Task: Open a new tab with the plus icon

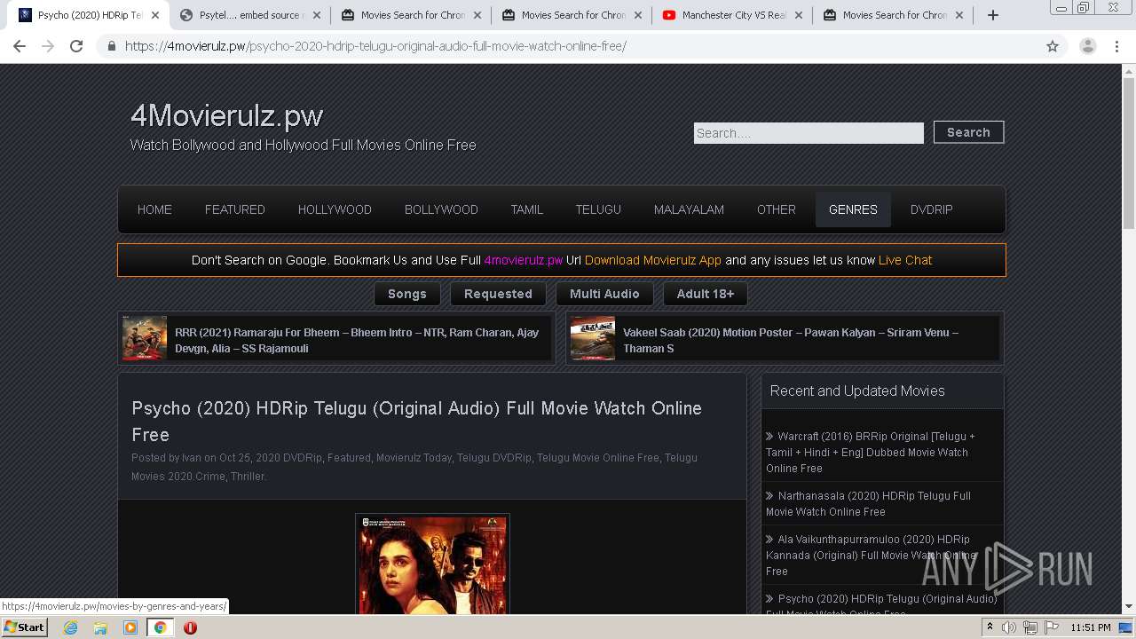Action: pyautogui.click(x=993, y=15)
